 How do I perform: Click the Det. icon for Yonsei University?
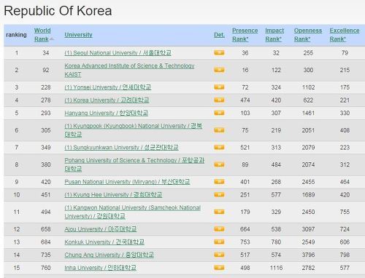coord(219,87)
